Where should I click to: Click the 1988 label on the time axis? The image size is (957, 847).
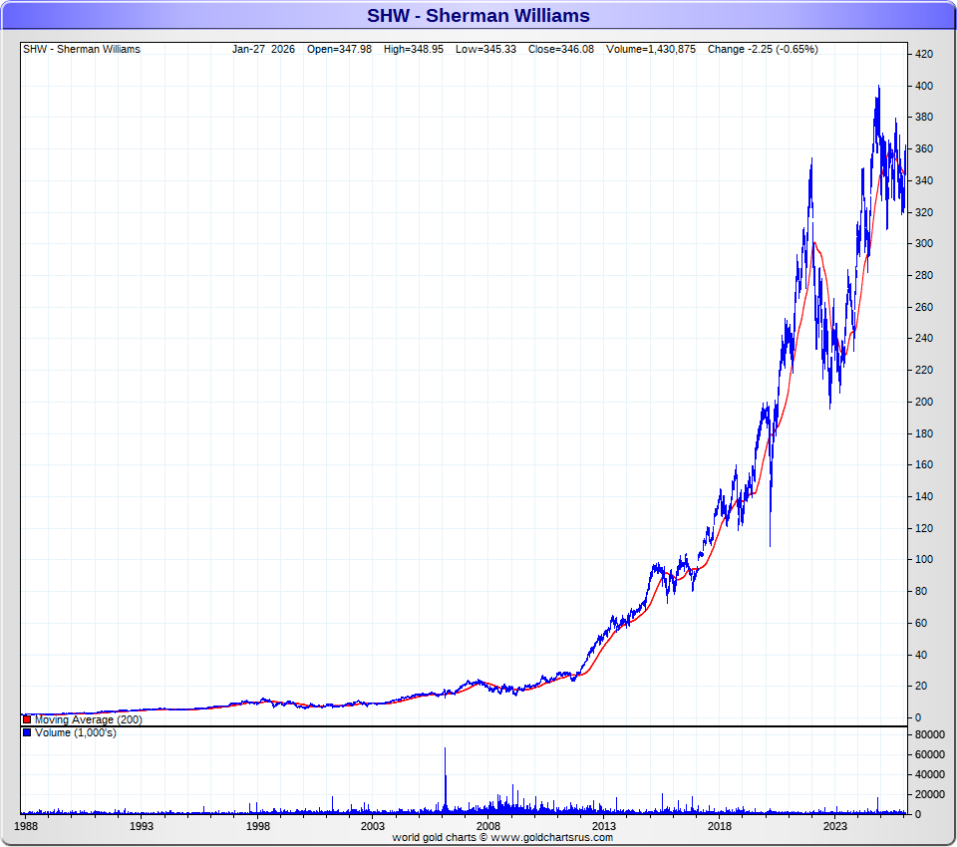[x=27, y=826]
